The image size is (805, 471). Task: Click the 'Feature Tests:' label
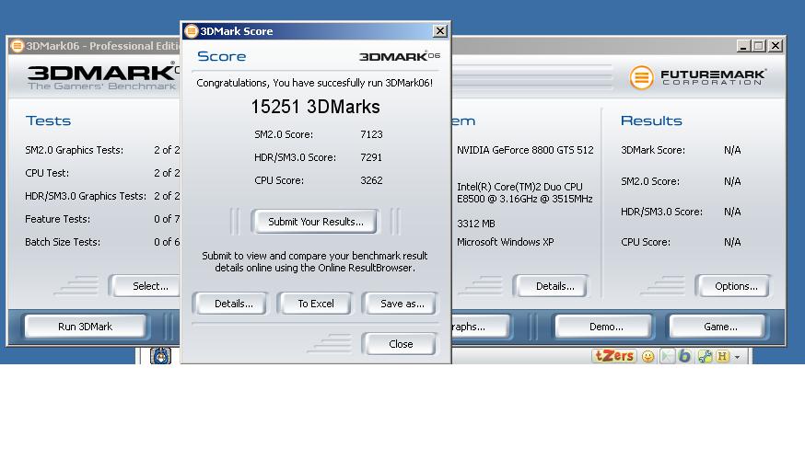pos(57,219)
